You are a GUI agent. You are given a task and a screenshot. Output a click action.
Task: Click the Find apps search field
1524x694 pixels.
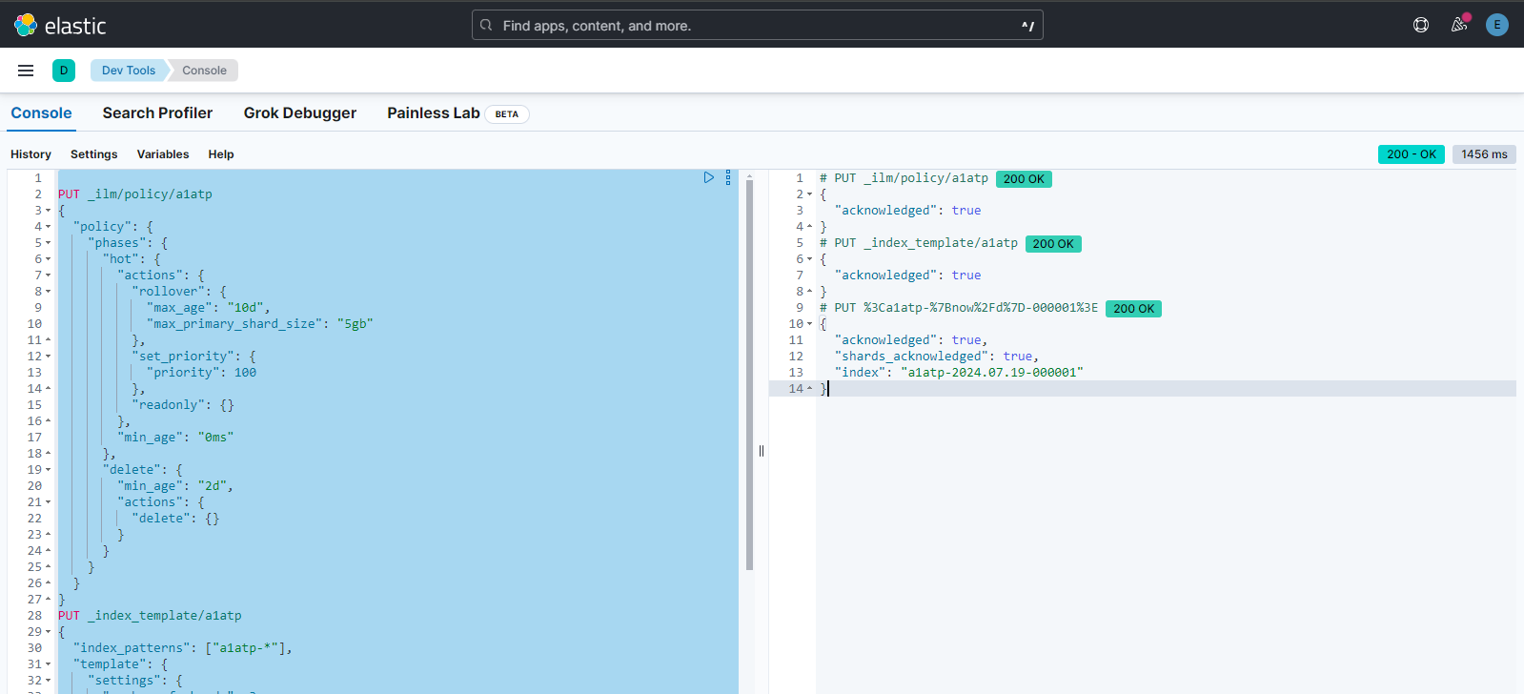757,26
